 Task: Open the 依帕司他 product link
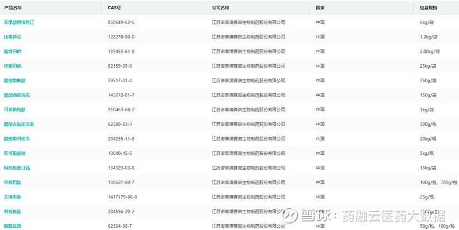coord(13,66)
